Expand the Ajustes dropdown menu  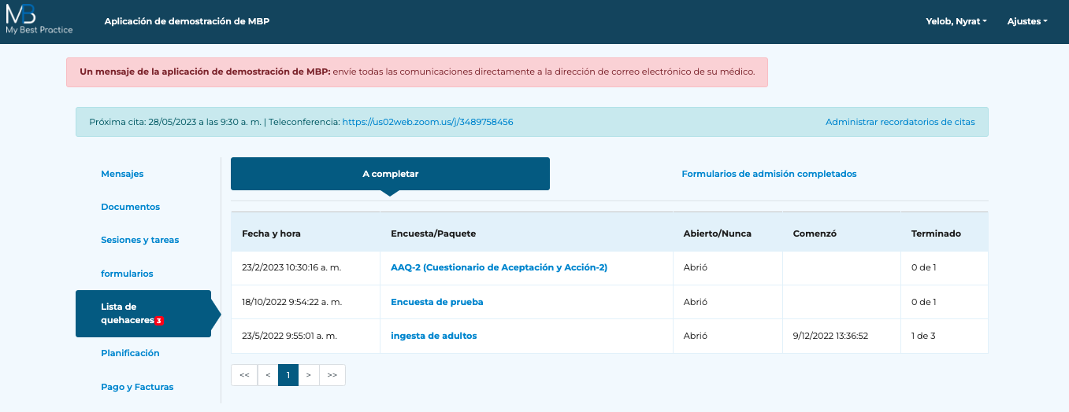tap(1027, 21)
